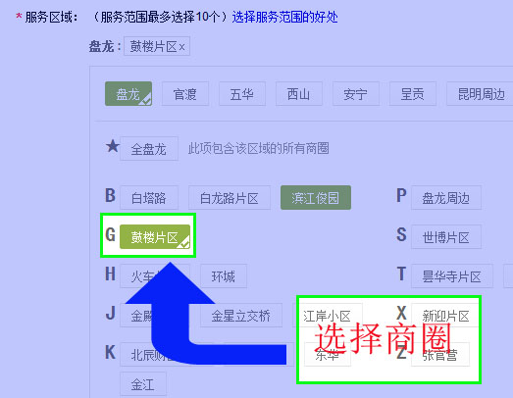This screenshot has height=398, width=513.
Task: Select the 全盘龙 all-area button
Action: (x=149, y=149)
